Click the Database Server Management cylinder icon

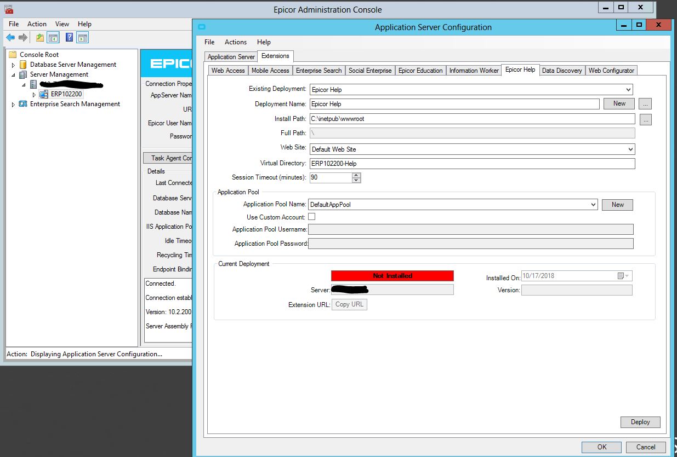coord(23,65)
